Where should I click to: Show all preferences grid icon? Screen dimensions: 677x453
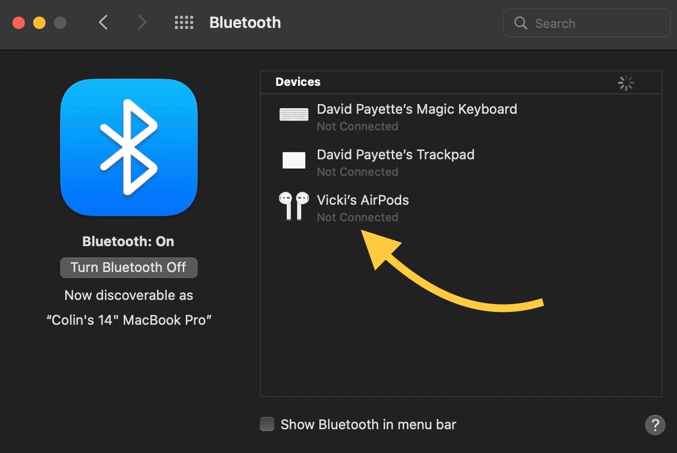click(x=184, y=23)
